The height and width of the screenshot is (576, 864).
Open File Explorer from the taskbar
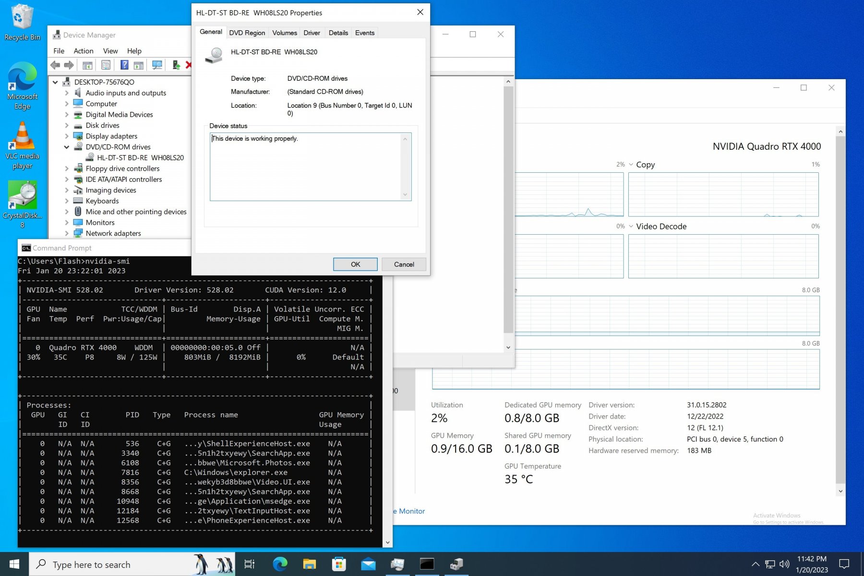(309, 564)
